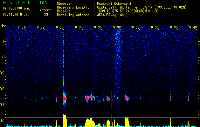The image size is (200, 127).
Task: Click the long meteor echo before 0135
Action: tap(90, 98)
